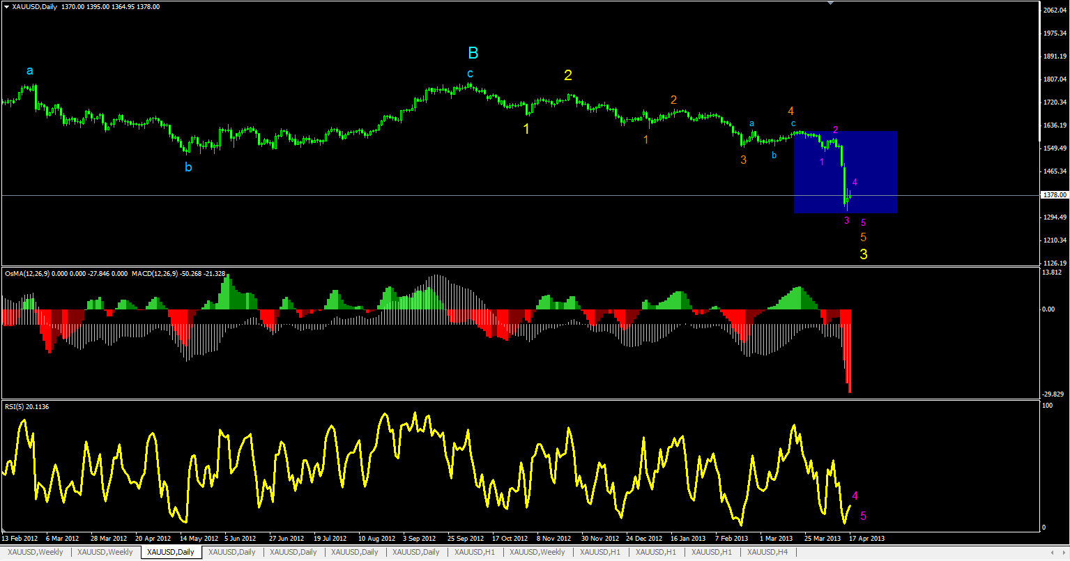Click the -29.829 MACD scale value

click(x=1053, y=394)
